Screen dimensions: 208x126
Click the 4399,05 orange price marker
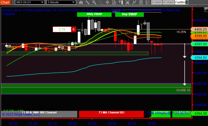coord(199,36)
